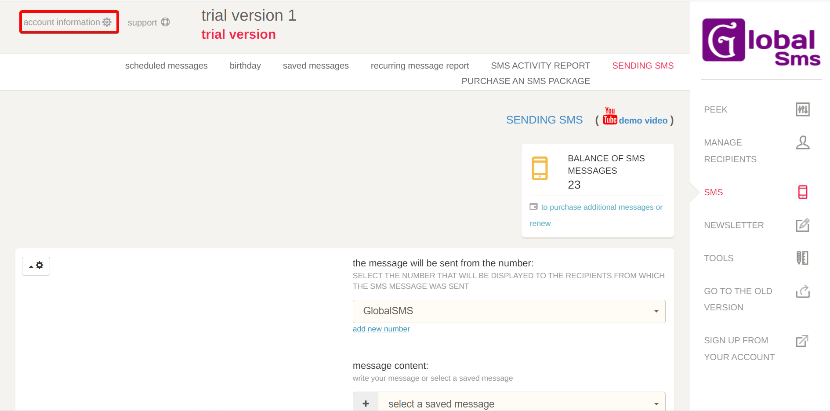830x411 pixels.
Task: Click the YouTube demo video icon
Action: tap(610, 117)
